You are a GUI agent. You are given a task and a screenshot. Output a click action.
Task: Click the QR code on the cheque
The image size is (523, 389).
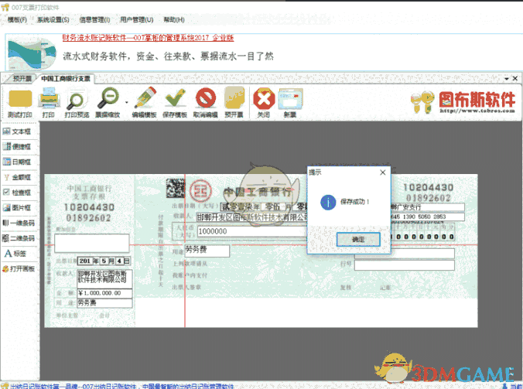click(x=176, y=188)
